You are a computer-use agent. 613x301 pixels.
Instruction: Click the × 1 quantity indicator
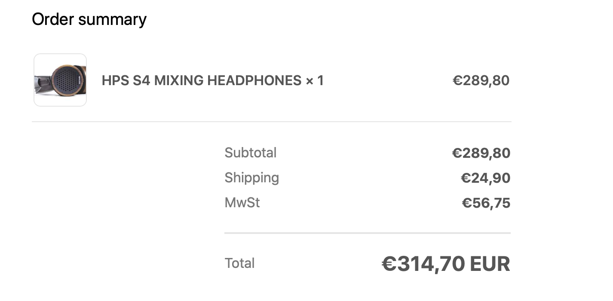(315, 80)
